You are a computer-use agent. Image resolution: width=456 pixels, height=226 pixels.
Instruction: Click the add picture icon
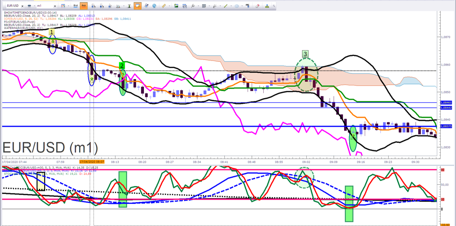(176, 6)
